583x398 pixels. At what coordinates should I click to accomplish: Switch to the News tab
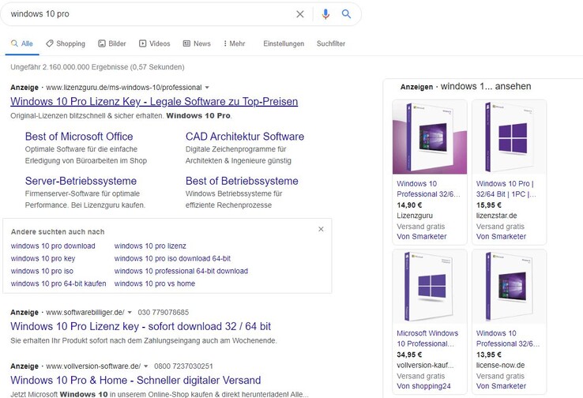coord(197,43)
